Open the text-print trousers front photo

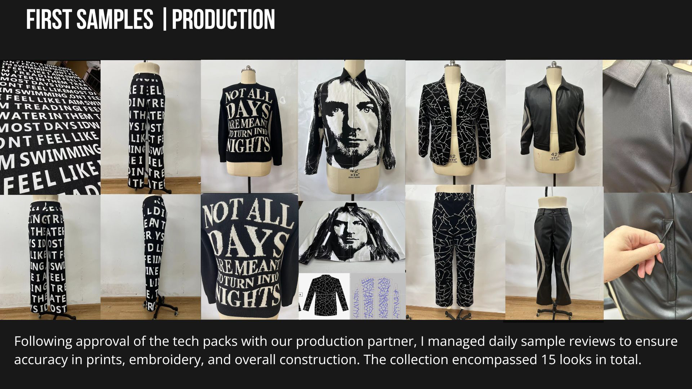[151, 127]
